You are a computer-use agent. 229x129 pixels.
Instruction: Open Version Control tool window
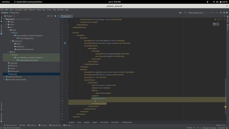pyautogui.click(x=10, y=125)
